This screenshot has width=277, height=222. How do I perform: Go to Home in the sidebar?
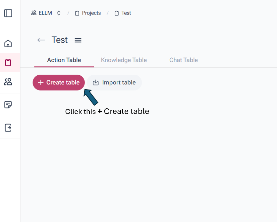pos(8,43)
